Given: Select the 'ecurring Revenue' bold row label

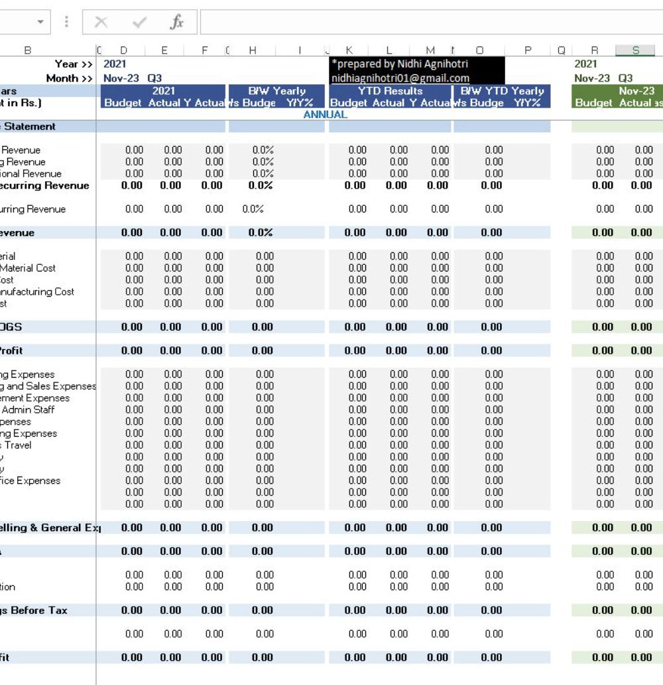Looking at the screenshot, I should pos(44,185).
